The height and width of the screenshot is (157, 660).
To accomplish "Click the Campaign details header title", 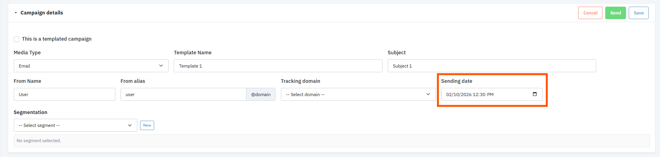I will click(x=41, y=13).
